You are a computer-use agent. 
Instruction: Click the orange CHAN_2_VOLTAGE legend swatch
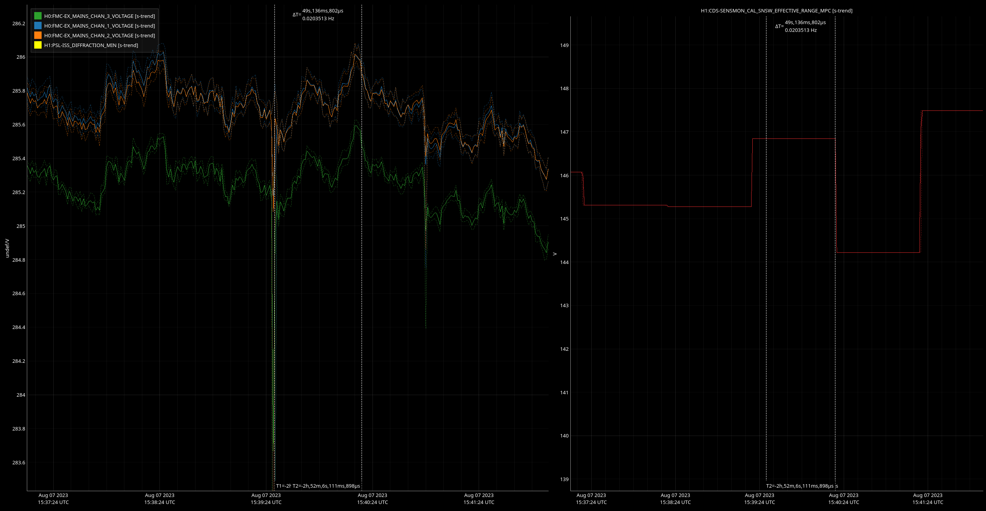[38, 35]
